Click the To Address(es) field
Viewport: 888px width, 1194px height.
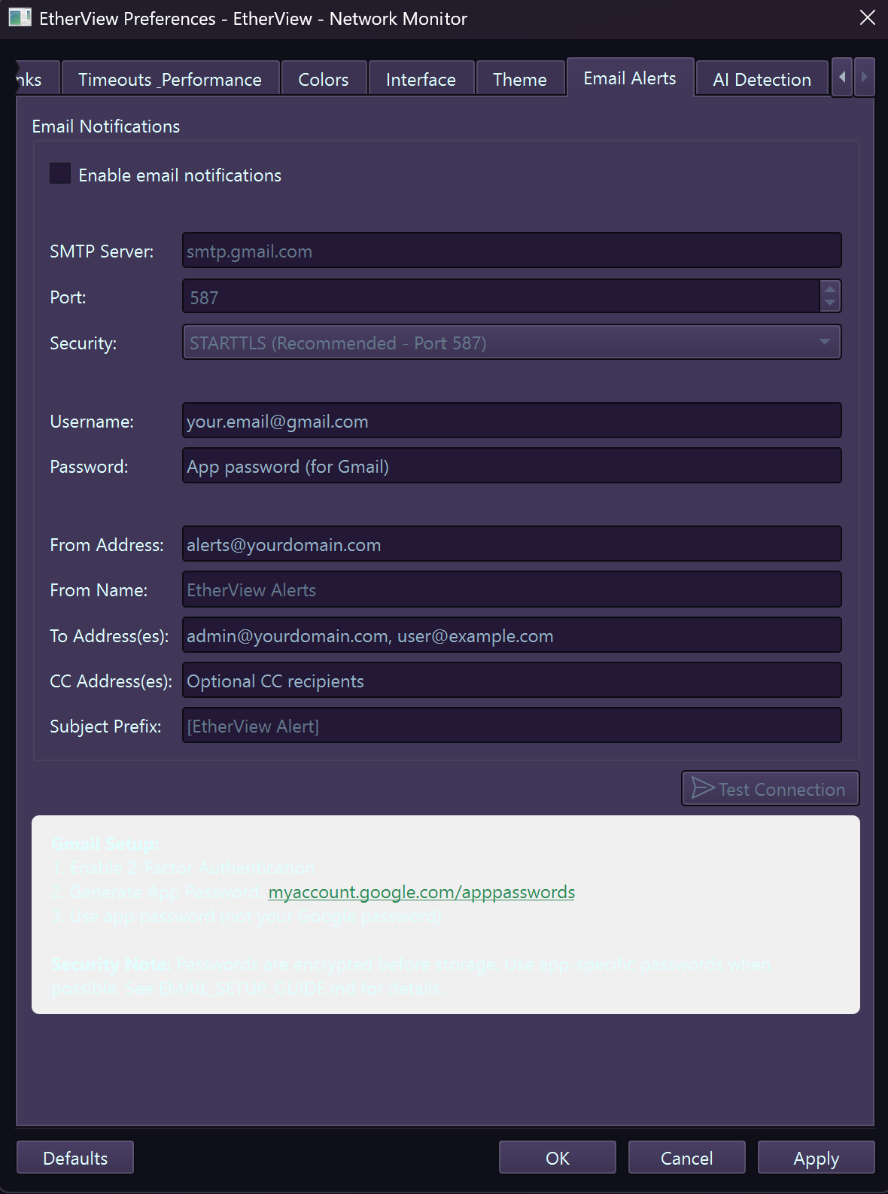point(512,635)
